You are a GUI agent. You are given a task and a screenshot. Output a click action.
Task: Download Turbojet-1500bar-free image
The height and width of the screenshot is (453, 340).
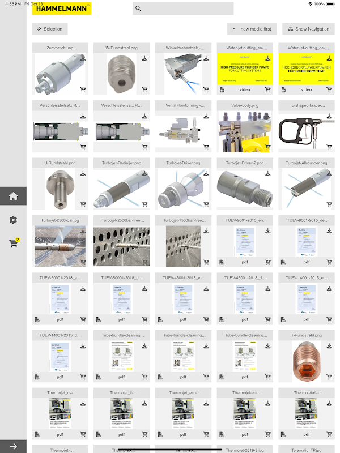pos(206,231)
